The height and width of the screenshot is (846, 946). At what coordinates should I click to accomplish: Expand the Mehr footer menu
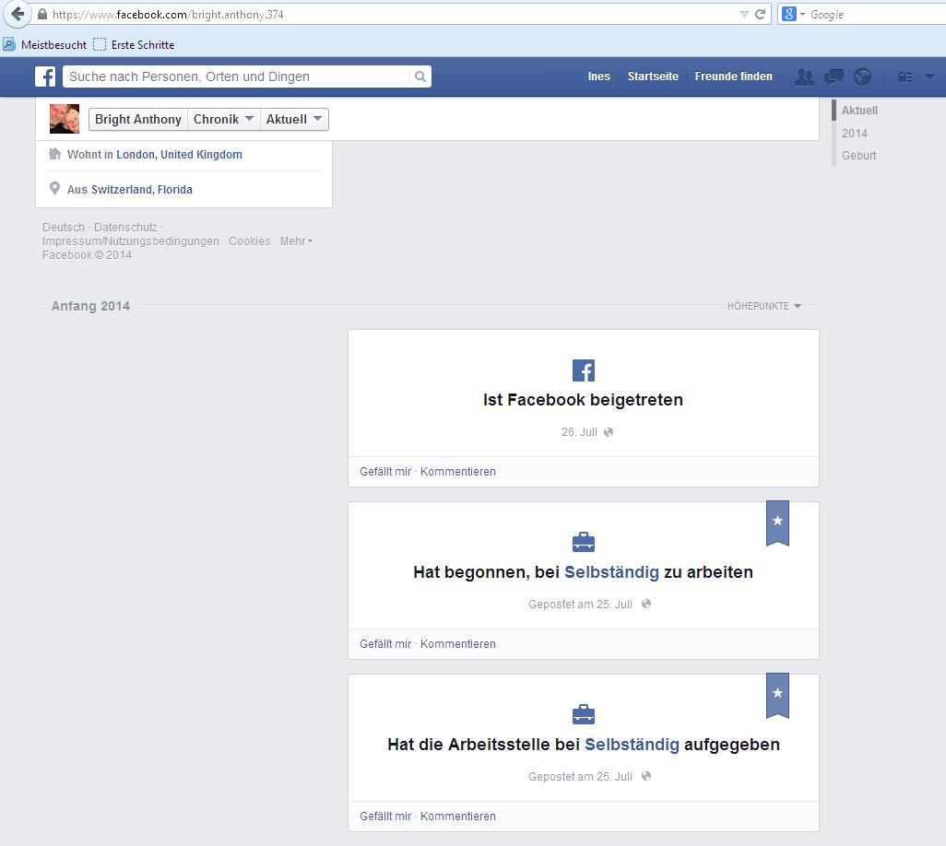[296, 241]
